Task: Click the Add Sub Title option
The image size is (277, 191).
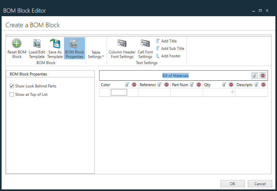Action: (x=172, y=48)
